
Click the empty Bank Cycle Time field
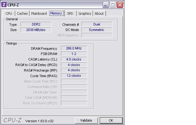pyautogui.click(x=74, y=81)
